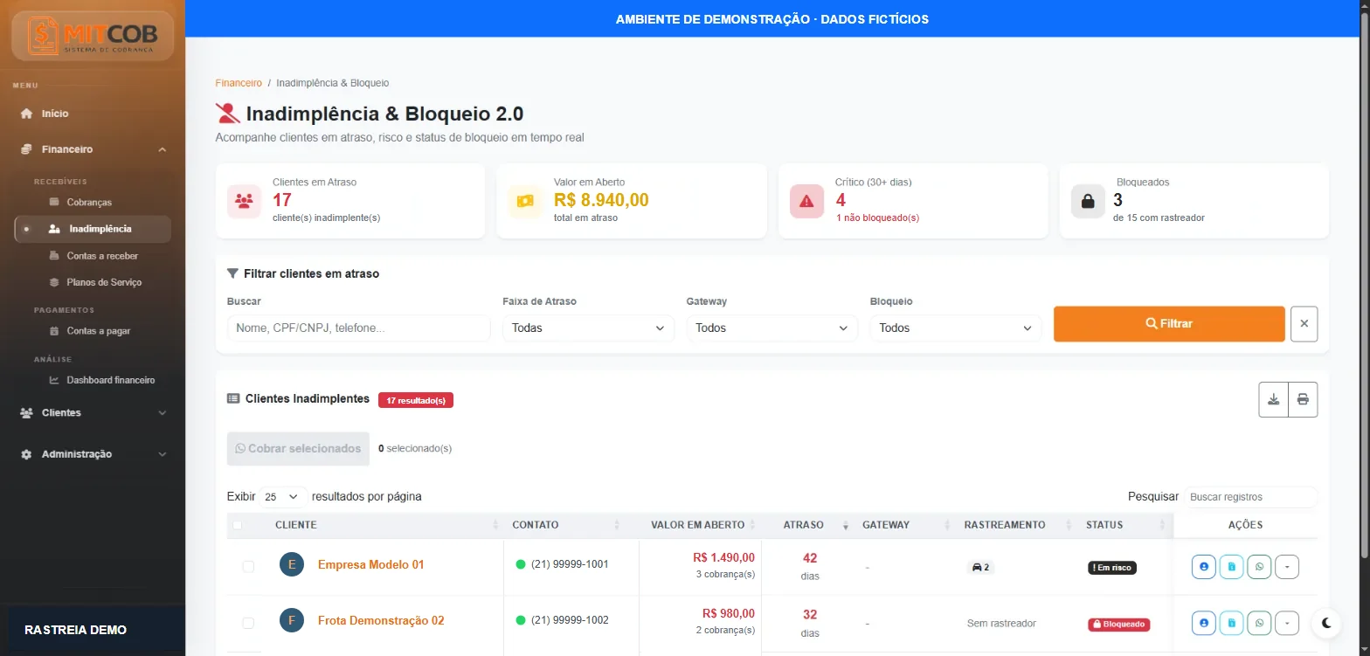
Task: Toggle dark mode with the moon icon
Action: tap(1326, 622)
